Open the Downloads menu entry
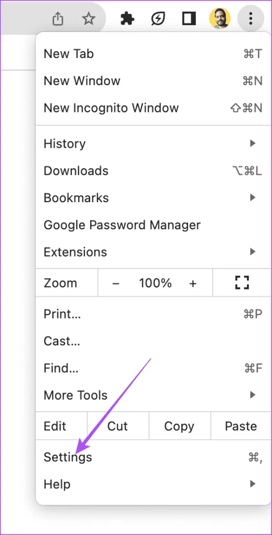Viewport: 272px width, 535px height. point(153,171)
